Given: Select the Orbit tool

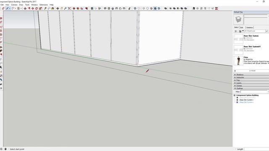Looking at the screenshot, I should click(58, 8).
